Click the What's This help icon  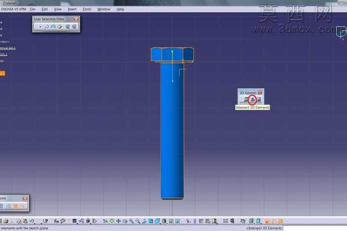[45, 221]
